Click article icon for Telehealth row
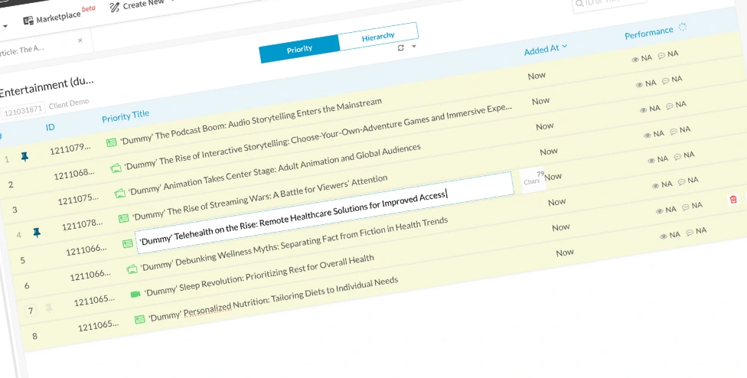This screenshot has height=378, width=747. click(x=128, y=244)
